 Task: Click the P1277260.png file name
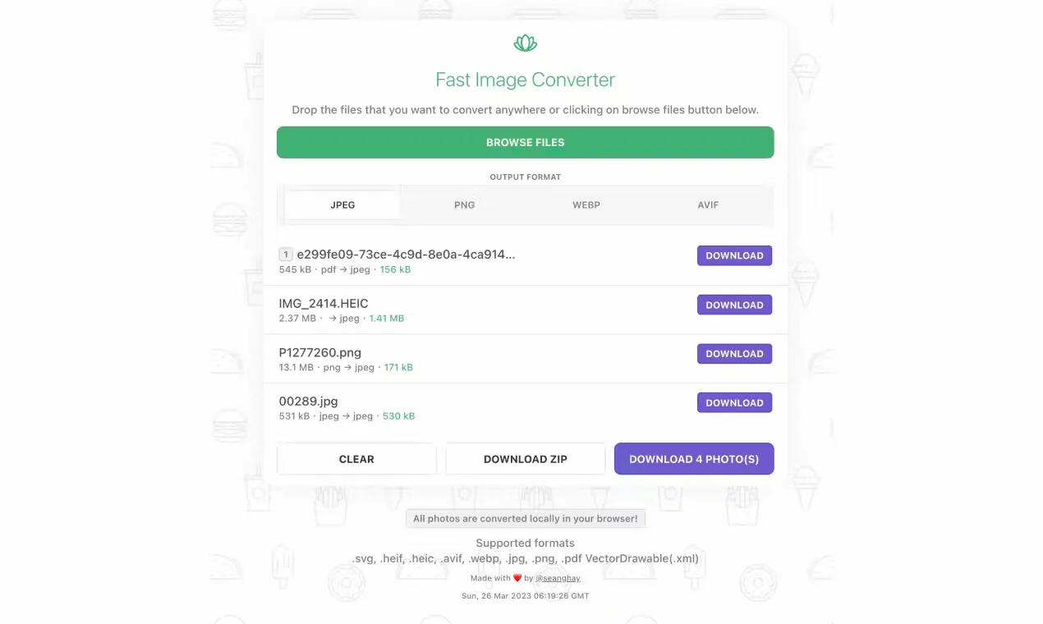[320, 352]
